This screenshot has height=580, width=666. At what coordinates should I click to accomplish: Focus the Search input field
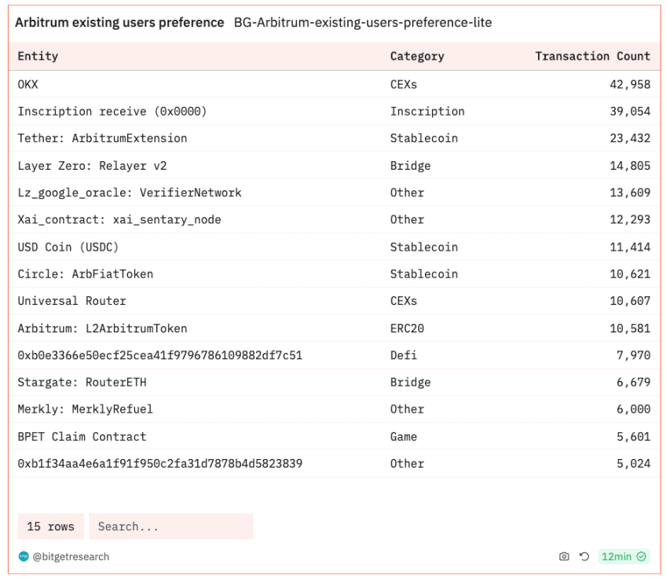click(170, 527)
